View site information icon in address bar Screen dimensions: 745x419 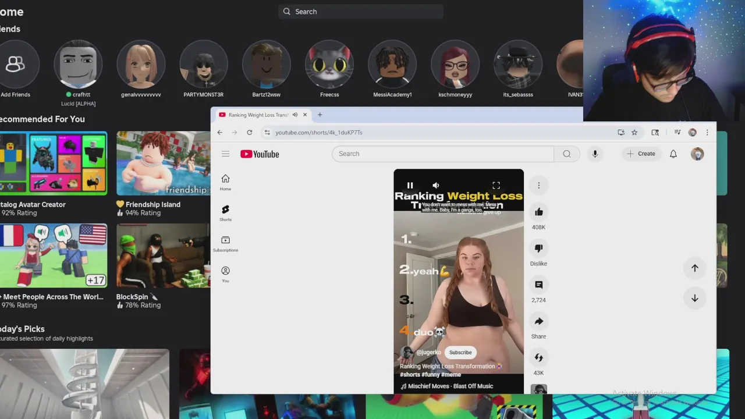(267, 132)
